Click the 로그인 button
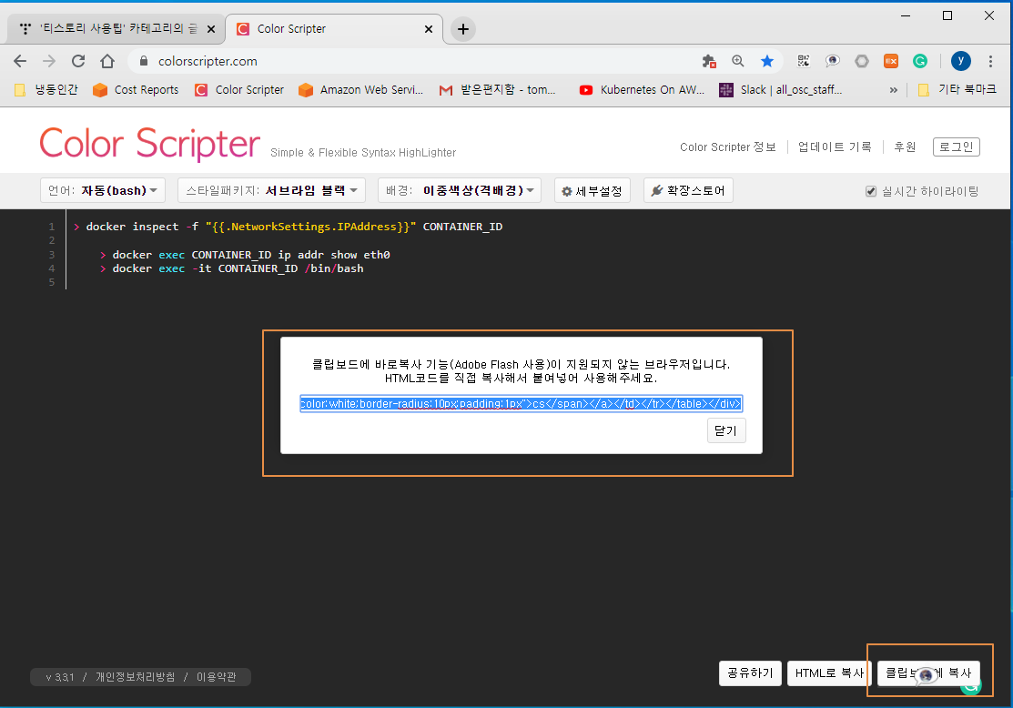This screenshot has height=708, width=1013. 957,147
